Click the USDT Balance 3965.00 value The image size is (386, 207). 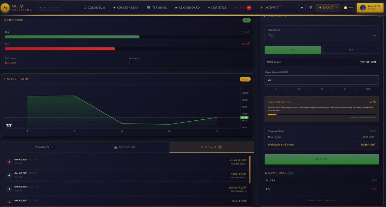[368, 62]
